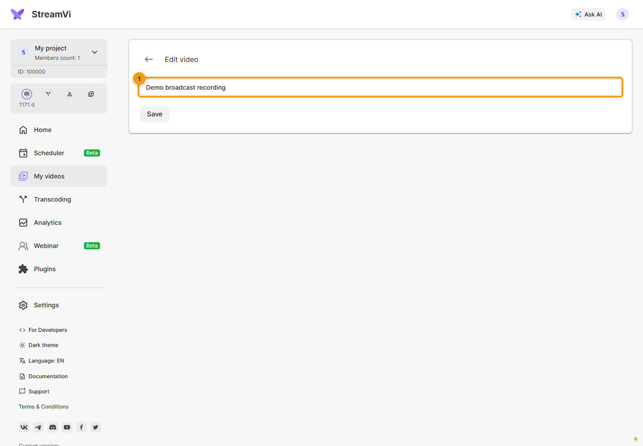Click the video library quota icon
This screenshot has width=643, height=446.
coord(91,94)
